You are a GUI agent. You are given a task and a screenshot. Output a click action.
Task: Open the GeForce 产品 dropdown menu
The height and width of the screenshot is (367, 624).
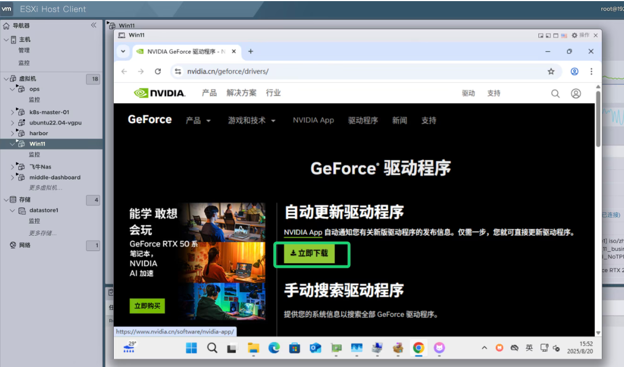[x=198, y=120]
